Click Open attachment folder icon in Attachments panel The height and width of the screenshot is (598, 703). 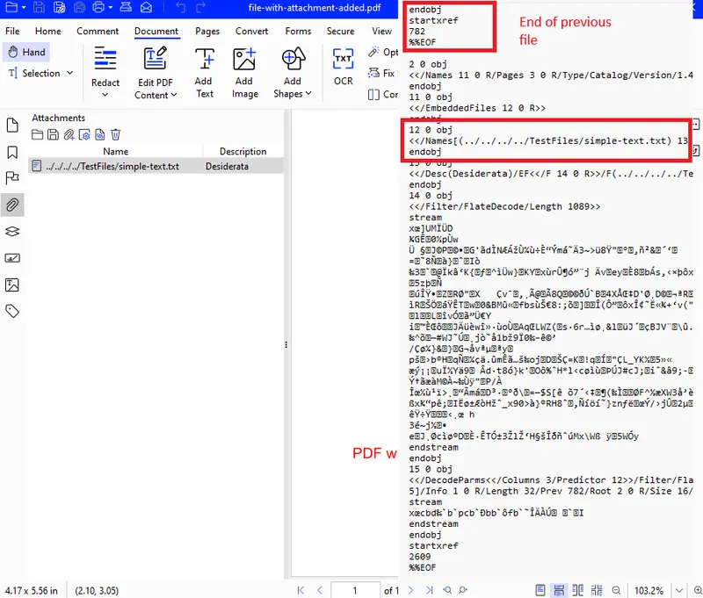[37, 134]
